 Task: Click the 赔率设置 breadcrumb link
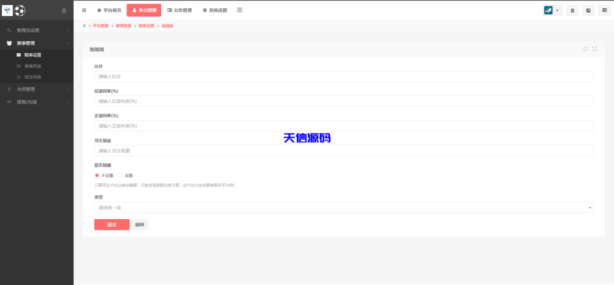pos(146,26)
